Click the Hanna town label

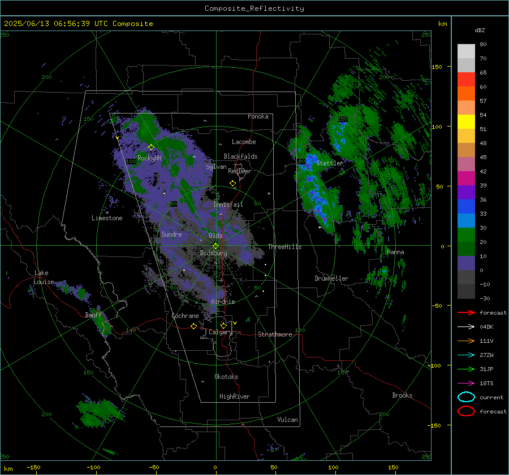395,252
